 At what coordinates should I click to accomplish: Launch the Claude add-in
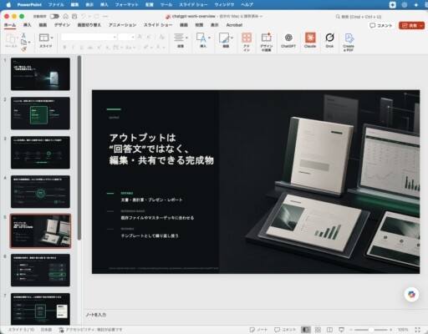(310, 40)
